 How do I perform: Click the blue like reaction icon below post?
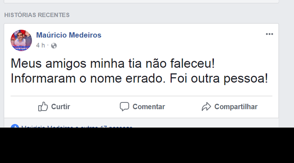[x=14, y=126]
